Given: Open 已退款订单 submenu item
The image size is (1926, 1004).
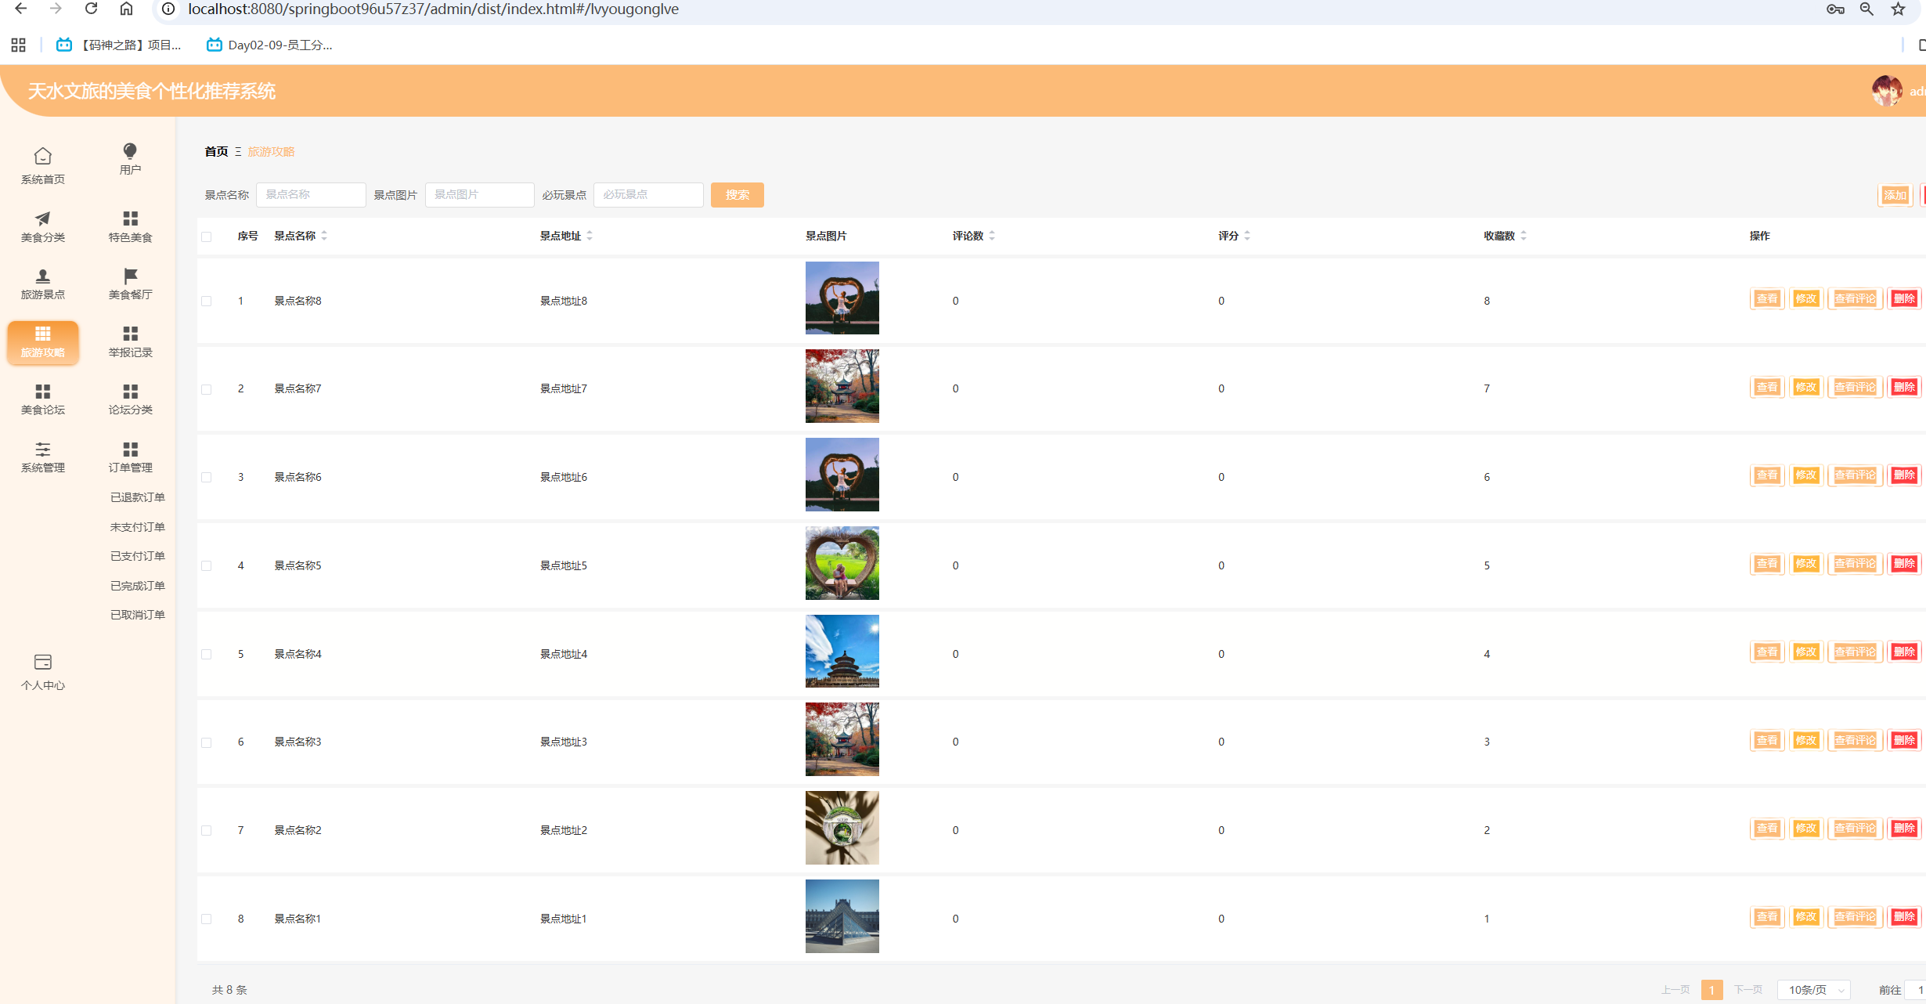Looking at the screenshot, I should [x=137, y=497].
